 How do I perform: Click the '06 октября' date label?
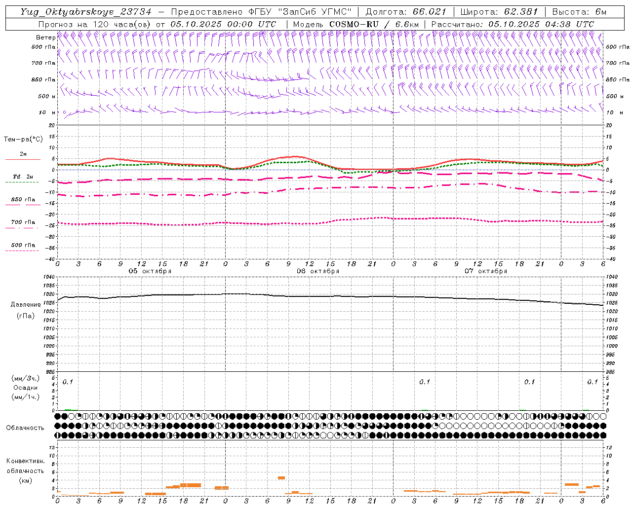tap(318, 271)
